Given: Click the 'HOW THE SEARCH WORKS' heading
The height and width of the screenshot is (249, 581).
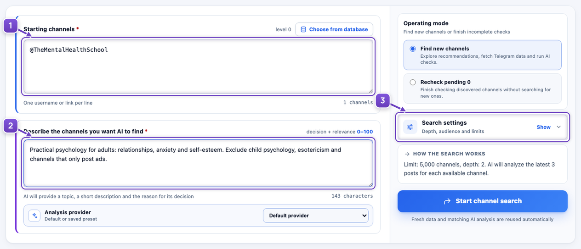Looking at the screenshot, I should point(449,154).
